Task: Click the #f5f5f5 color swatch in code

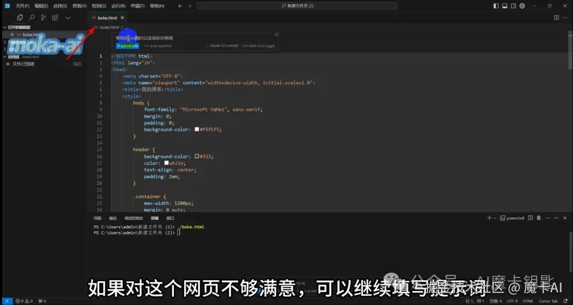Action: pyautogui.click(x=196, y=129)
